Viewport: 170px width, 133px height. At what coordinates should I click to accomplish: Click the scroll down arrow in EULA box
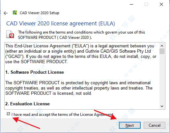point(162,106)
